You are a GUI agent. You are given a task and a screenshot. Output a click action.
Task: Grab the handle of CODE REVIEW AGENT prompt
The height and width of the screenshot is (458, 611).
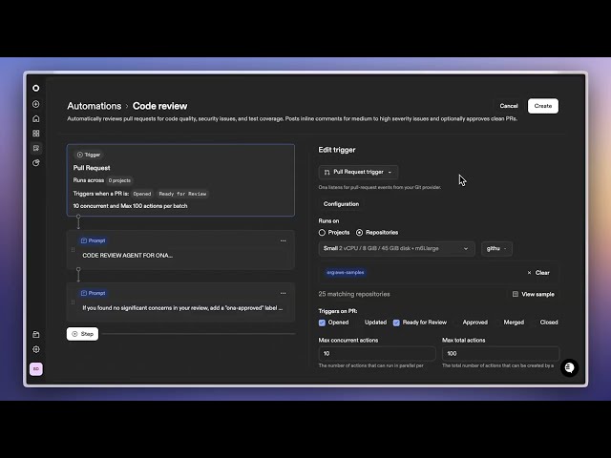[x=73, y=250]
